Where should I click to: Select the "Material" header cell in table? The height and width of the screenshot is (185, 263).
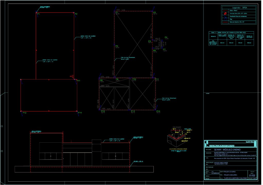(213, 37)
